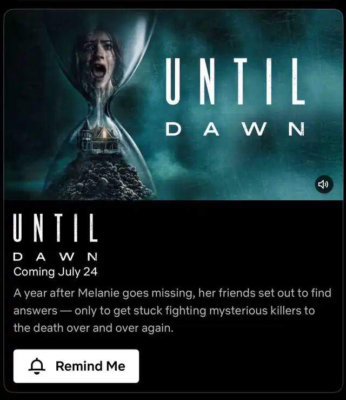The image size is (346, 400).
Task: Click the bell icon in Remind Me
Action: click(37, 366)
